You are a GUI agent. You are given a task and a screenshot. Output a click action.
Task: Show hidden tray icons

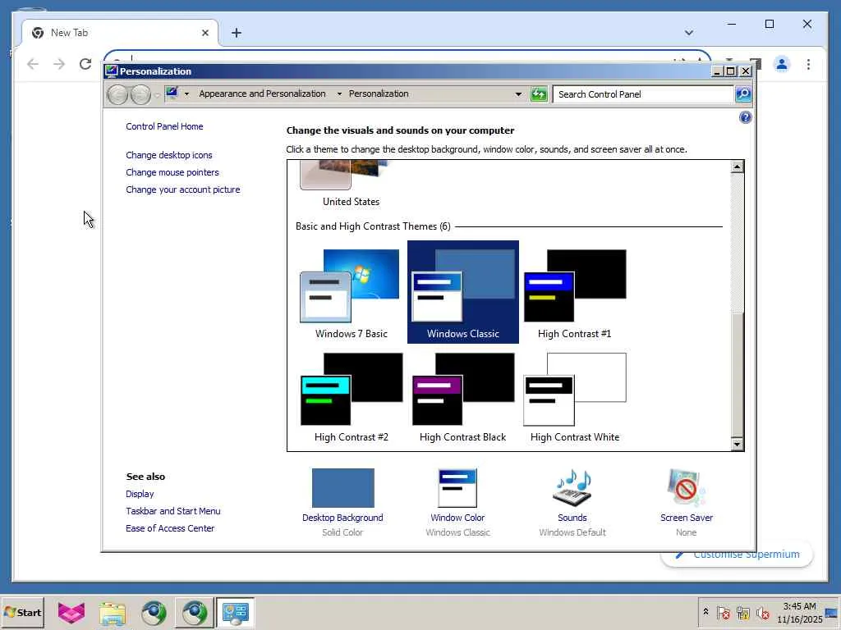point(705,612)
